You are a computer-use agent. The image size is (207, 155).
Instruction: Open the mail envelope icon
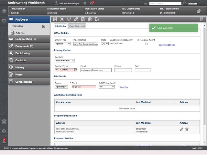[92, 3]
